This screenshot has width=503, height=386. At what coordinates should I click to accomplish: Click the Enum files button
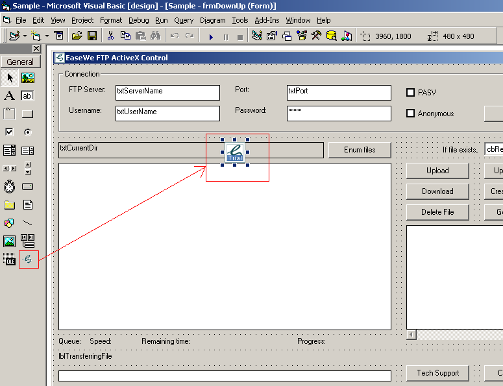[x=360, y=150]
